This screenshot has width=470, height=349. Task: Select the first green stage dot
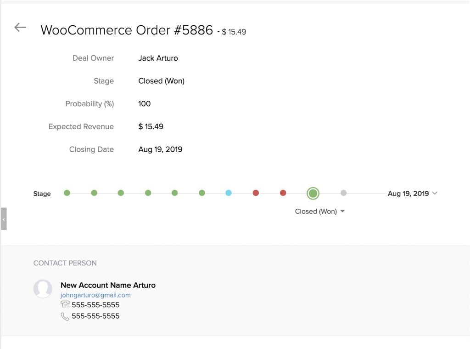(x=67, y=193)
